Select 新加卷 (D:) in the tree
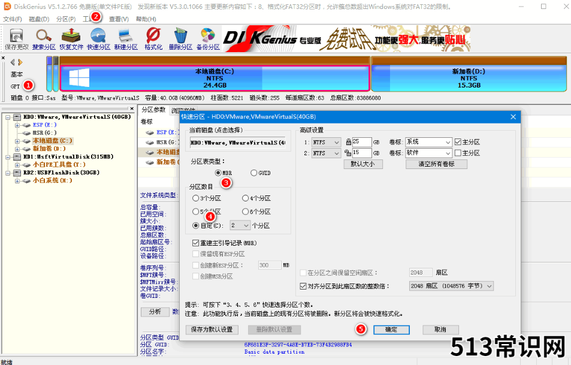This screenshot has height=365, width=571. tap(49, 149)
